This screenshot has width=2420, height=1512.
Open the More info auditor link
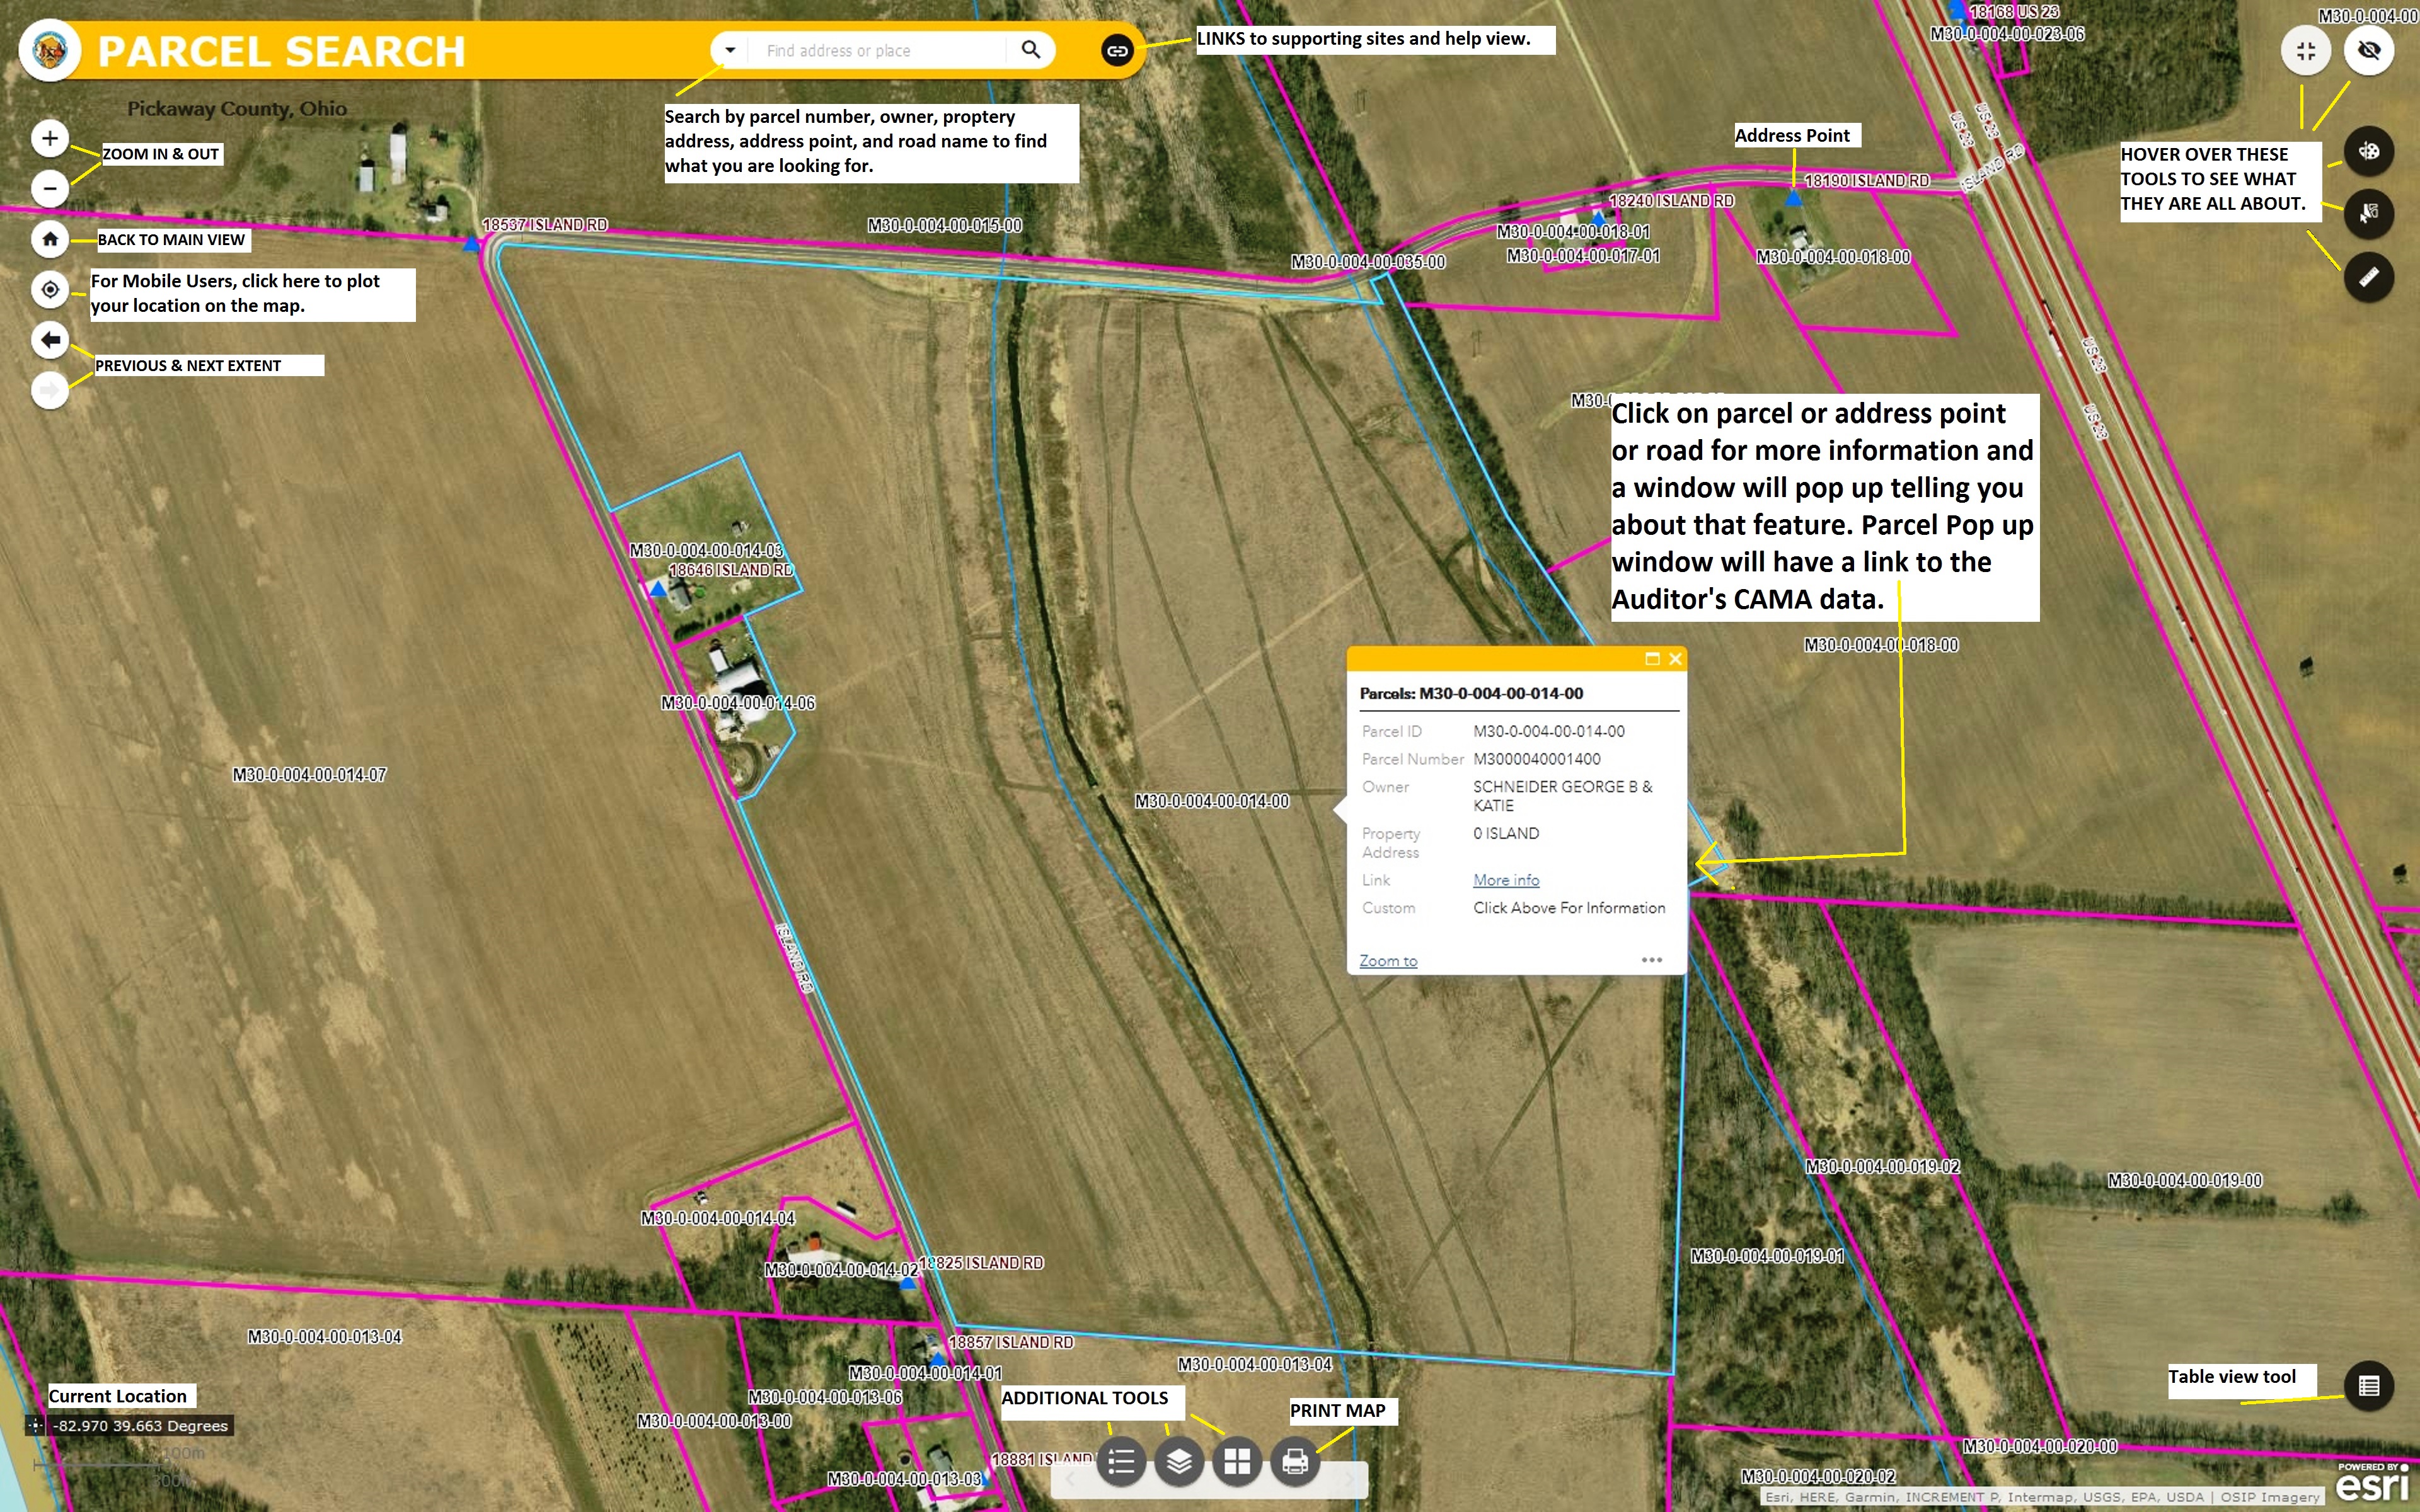1505,880
